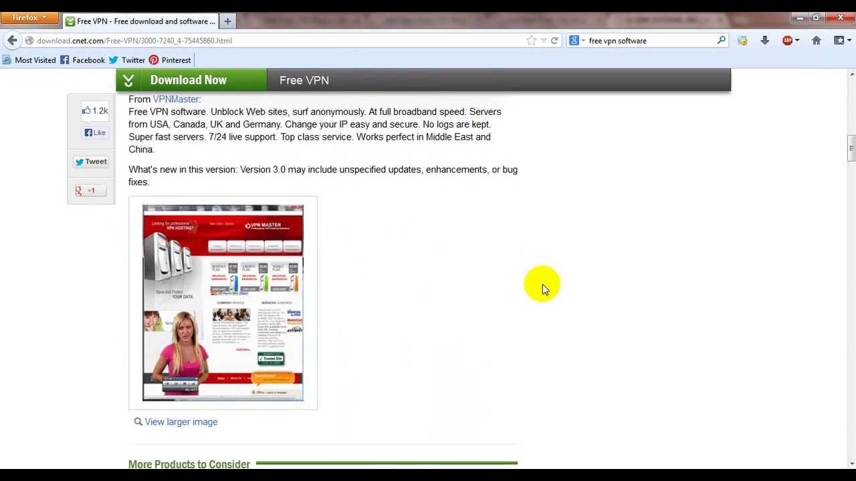This screenshot has height=481, width=856.
Task: Reload the current page
Action: point(554,41)
